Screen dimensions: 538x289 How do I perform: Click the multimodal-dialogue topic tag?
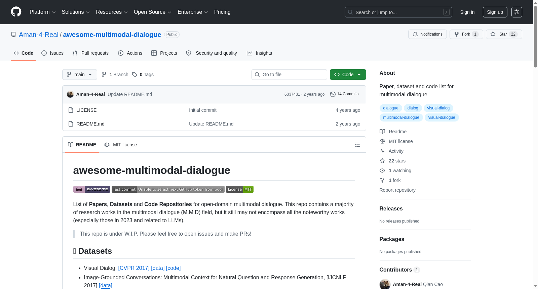click(x=401, y=117)
